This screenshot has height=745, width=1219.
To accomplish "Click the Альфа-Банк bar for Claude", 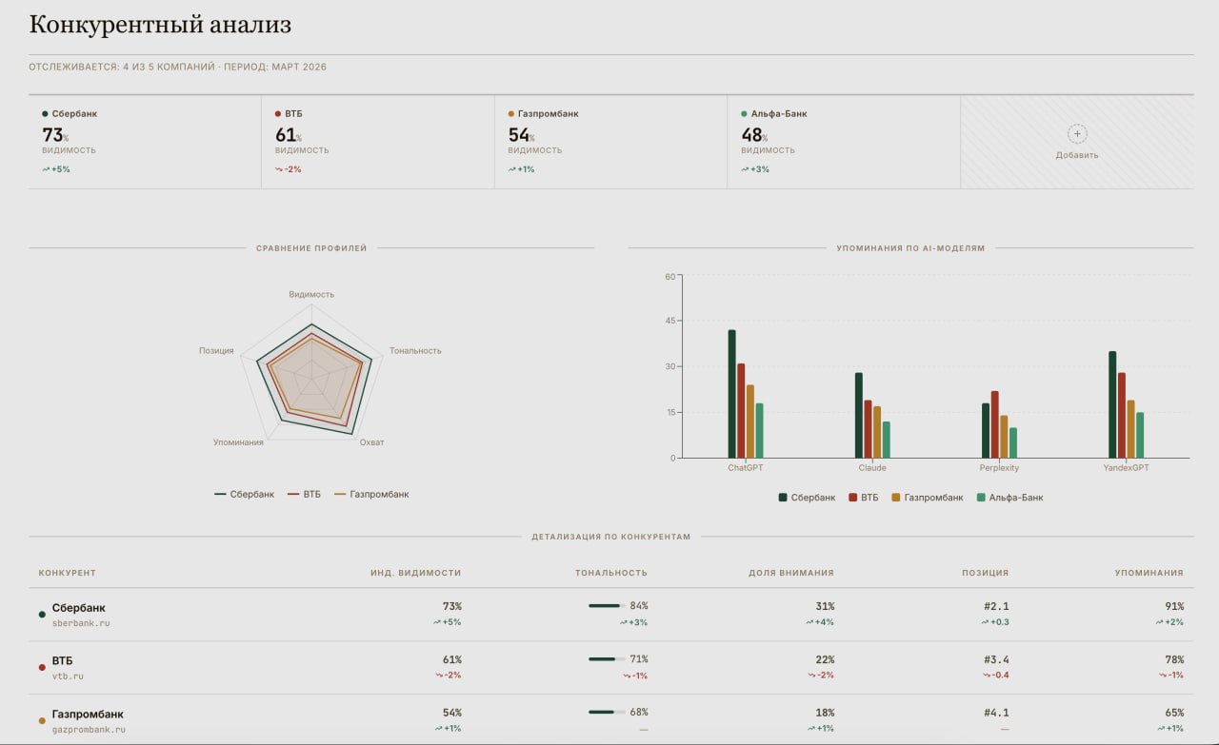I will click(x=886, y=440).
